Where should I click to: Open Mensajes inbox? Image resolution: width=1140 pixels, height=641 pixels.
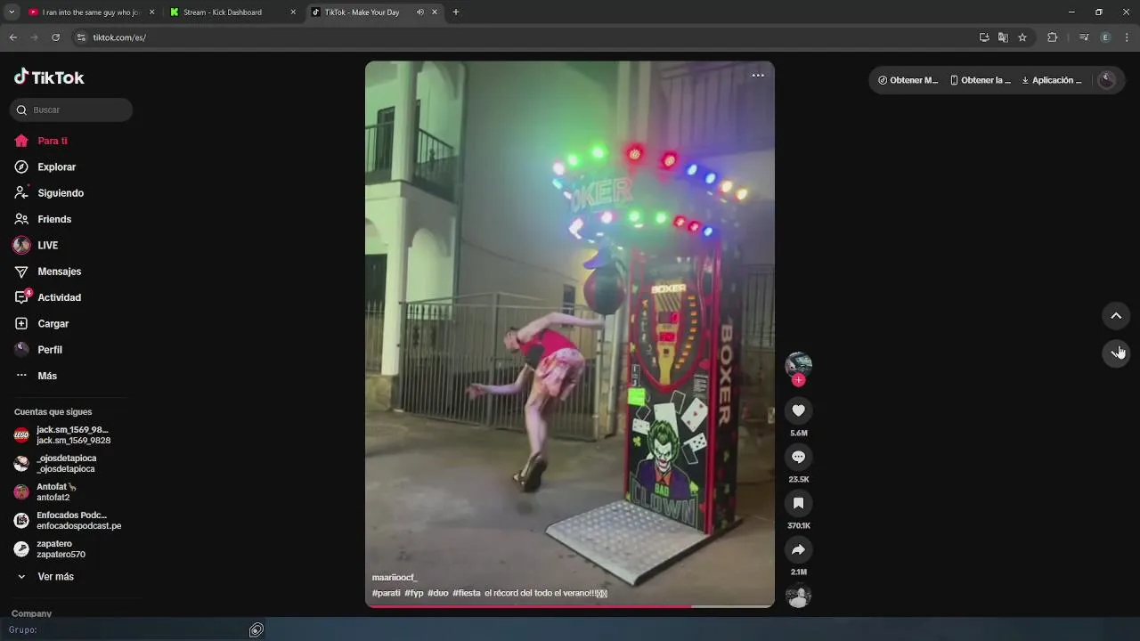pyautogui.click(x=48, y=272)
